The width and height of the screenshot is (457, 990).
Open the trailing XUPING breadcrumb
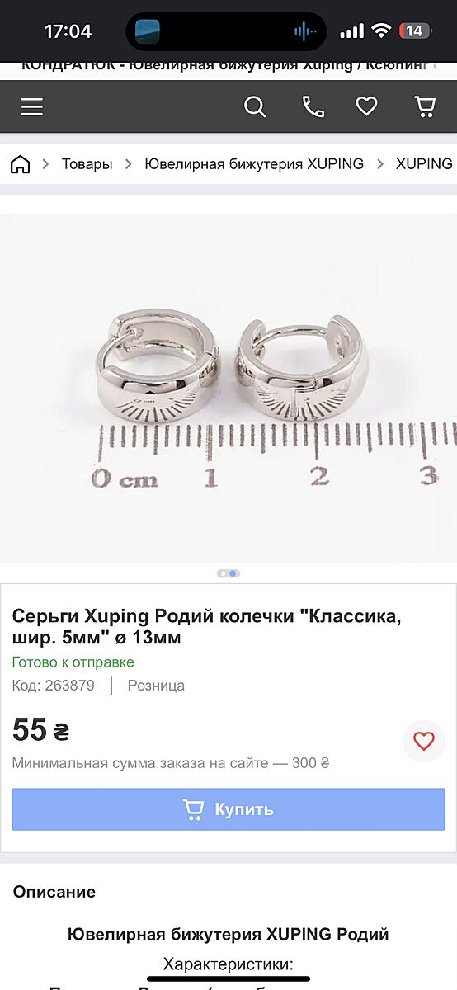424,164
